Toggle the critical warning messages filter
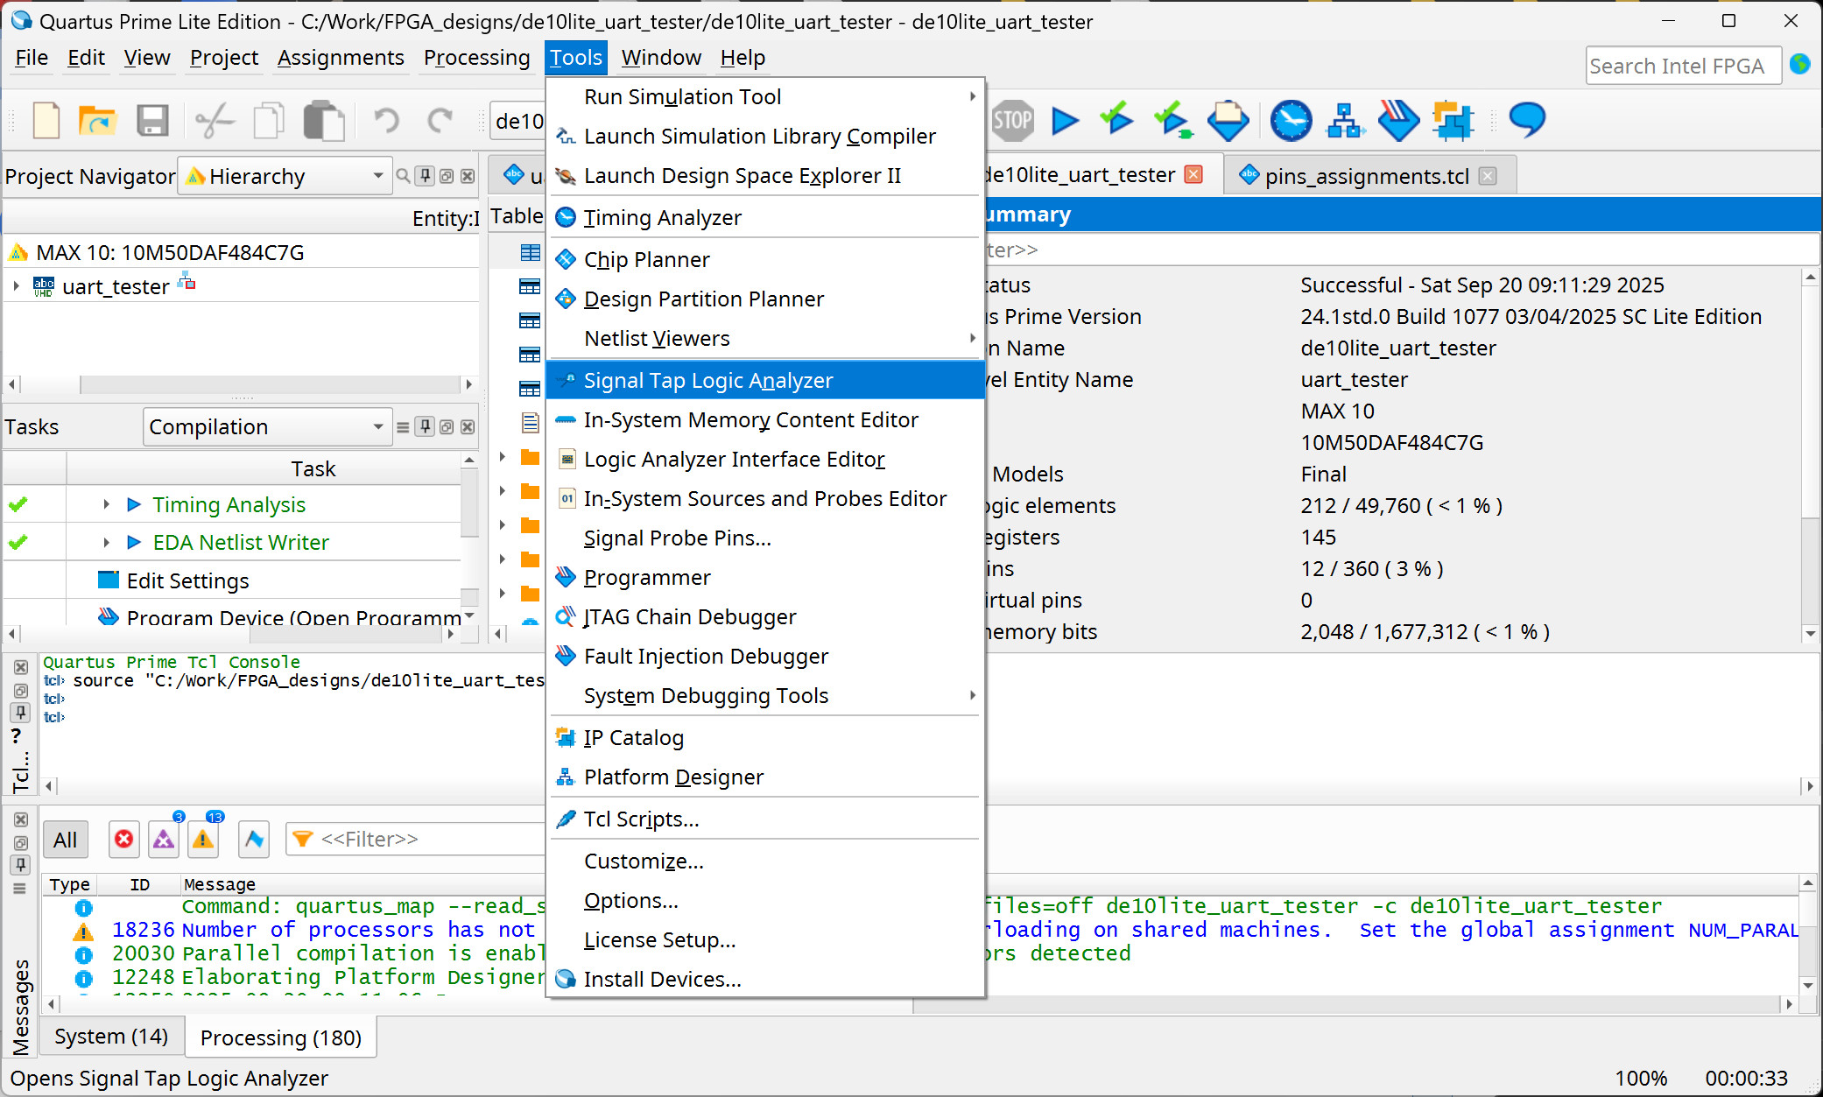The image size is (1823, 1097). (164, 840)
